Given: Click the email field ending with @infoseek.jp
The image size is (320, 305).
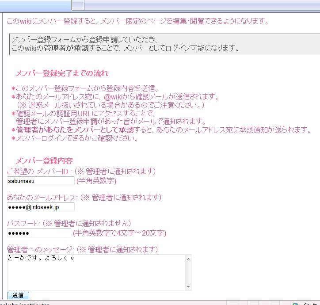Looking at the screenshot, I should coord(41,207).
